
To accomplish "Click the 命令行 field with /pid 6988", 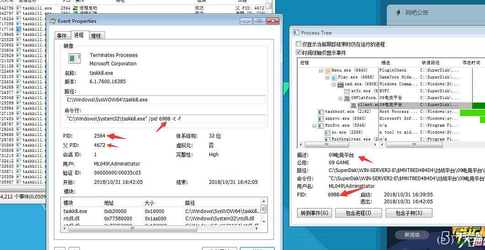I will (x=165, y=119).
